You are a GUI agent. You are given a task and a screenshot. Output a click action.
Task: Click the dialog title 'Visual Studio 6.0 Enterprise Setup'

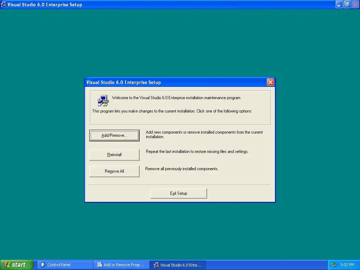tap(123, 82)
